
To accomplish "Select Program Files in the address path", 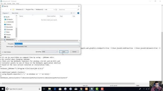I will pyautogui.click(x=30, y=10).
